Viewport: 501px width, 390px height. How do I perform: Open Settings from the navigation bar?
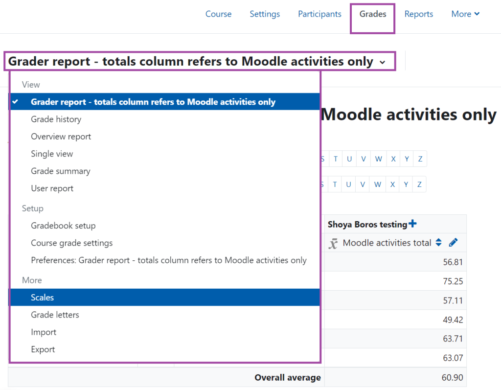(264, 14)
